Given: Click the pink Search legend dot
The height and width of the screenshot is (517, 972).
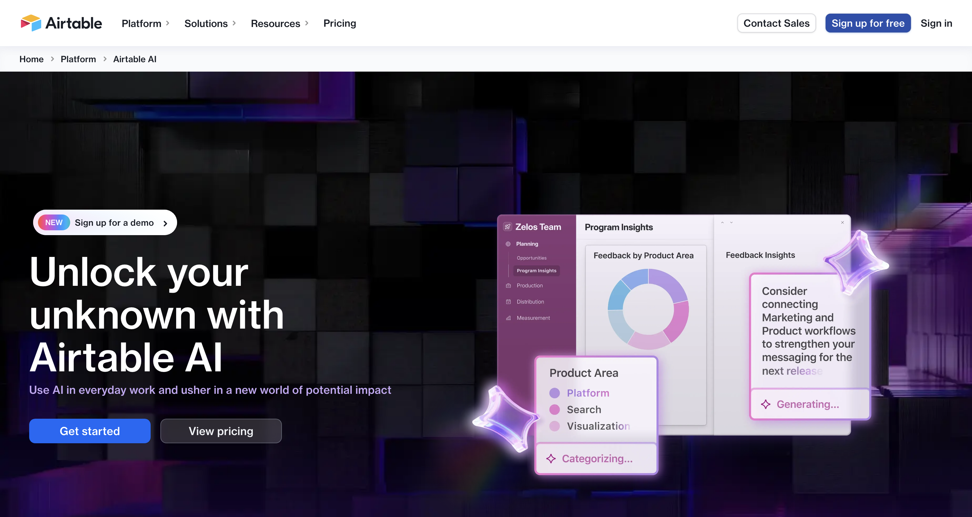Looking at the screenshot, I should click(x=554, y=410).
